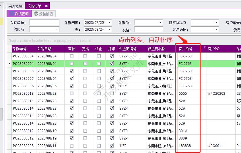Expand the 供应商纸质 dropdown
Screen dimensions: 241x153
pyautogui.click(x=216, y=22)
